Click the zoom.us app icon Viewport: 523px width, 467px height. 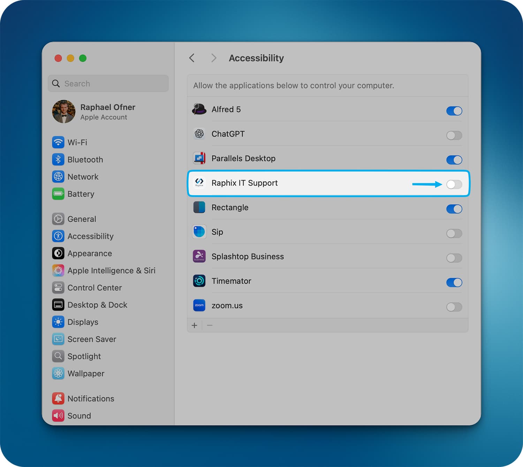[x=199, y=305]
